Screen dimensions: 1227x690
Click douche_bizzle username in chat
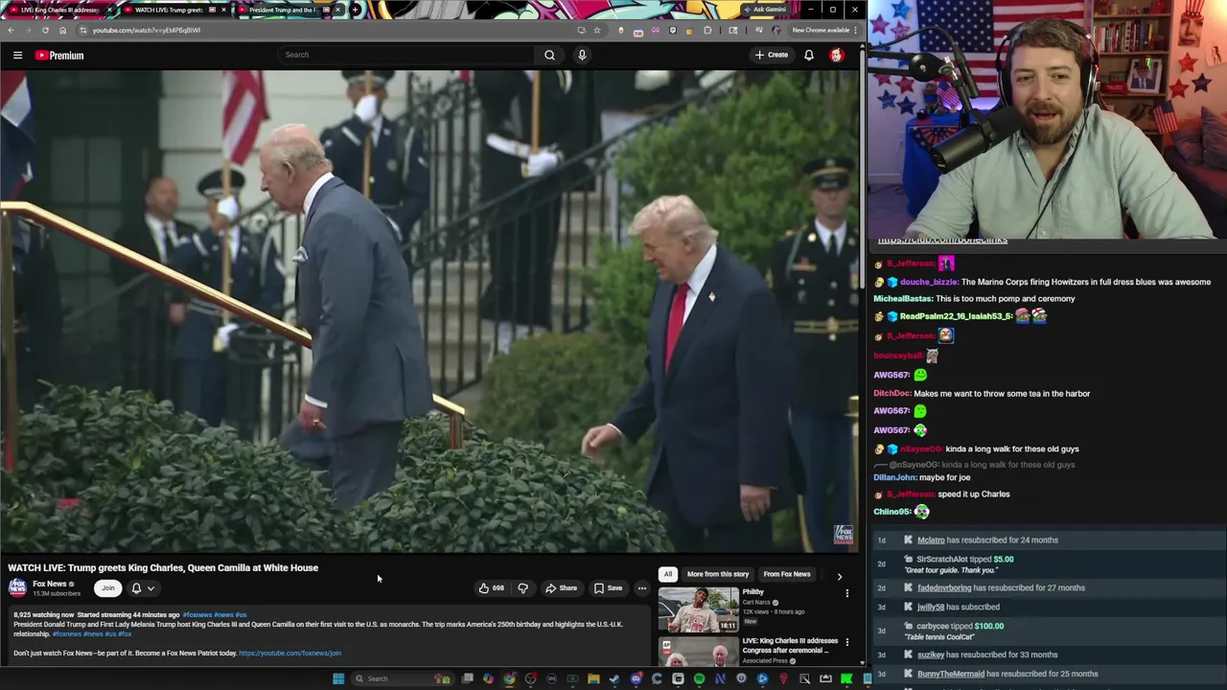[x=928, y=282]
